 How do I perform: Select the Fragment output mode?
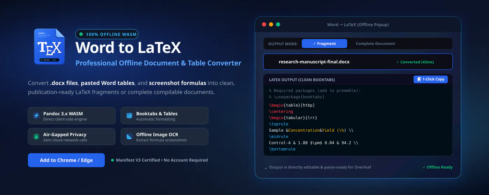(x=324, y=44)
